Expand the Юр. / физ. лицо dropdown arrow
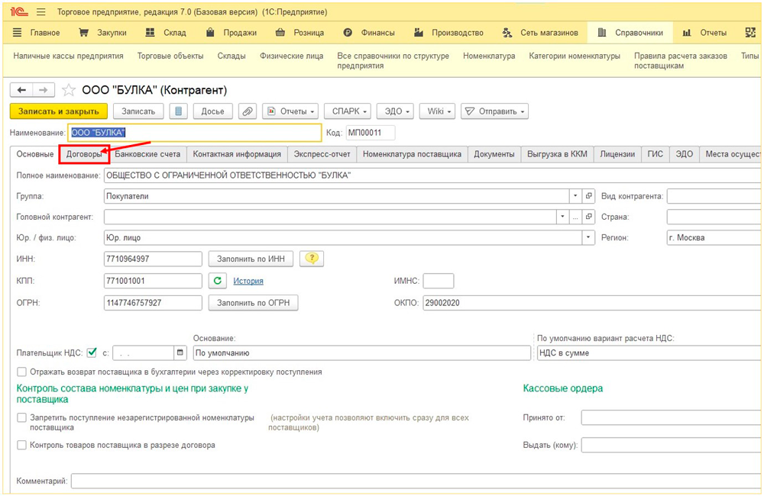Screen dimensions: 764x496 [x=588, y=237]
